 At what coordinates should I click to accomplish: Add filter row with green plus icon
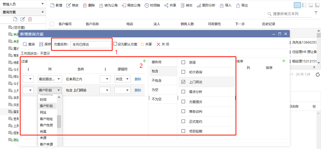point(145,61)
